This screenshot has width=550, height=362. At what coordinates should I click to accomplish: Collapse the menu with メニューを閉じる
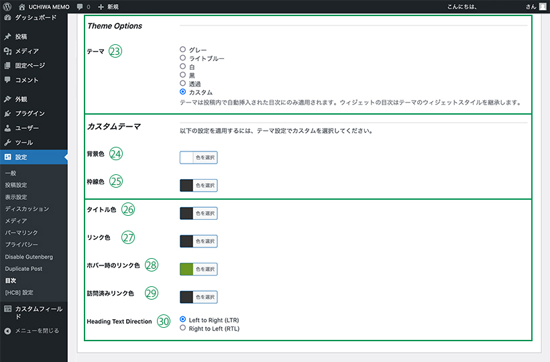pyautogui.click(x=32, y=330)
